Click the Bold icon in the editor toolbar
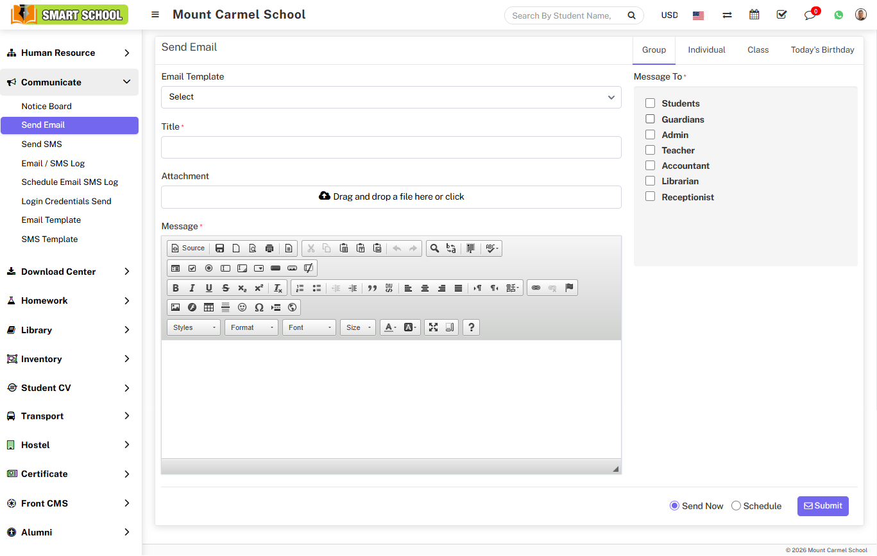 (175, 288)
